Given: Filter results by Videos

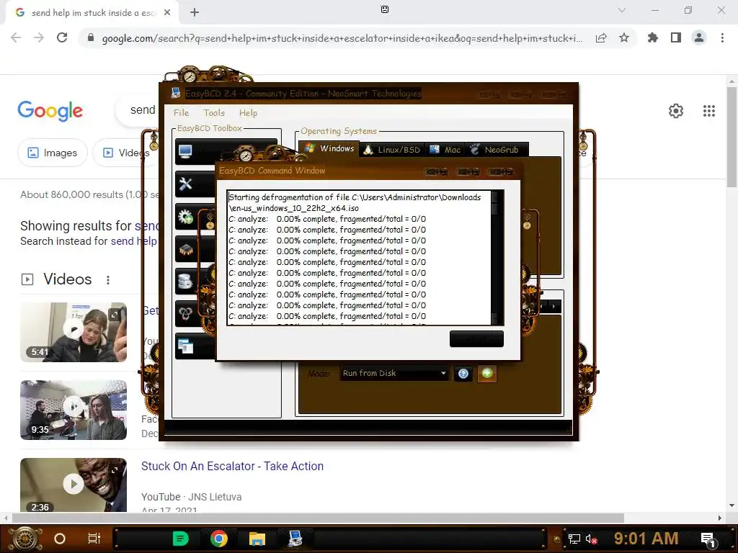Looking at the screenshot, I should tap(126, 153).
